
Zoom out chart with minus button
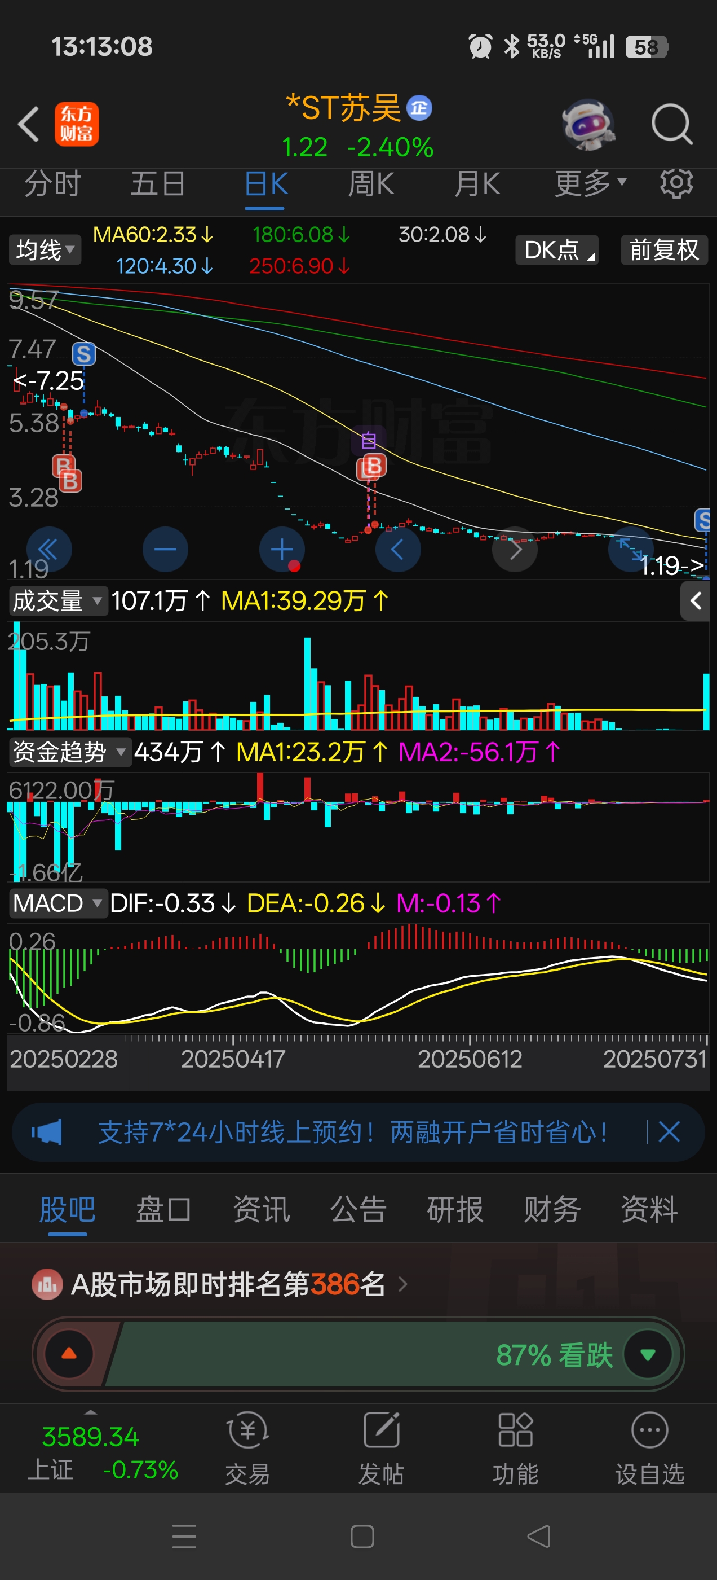[x=165, y=549]
